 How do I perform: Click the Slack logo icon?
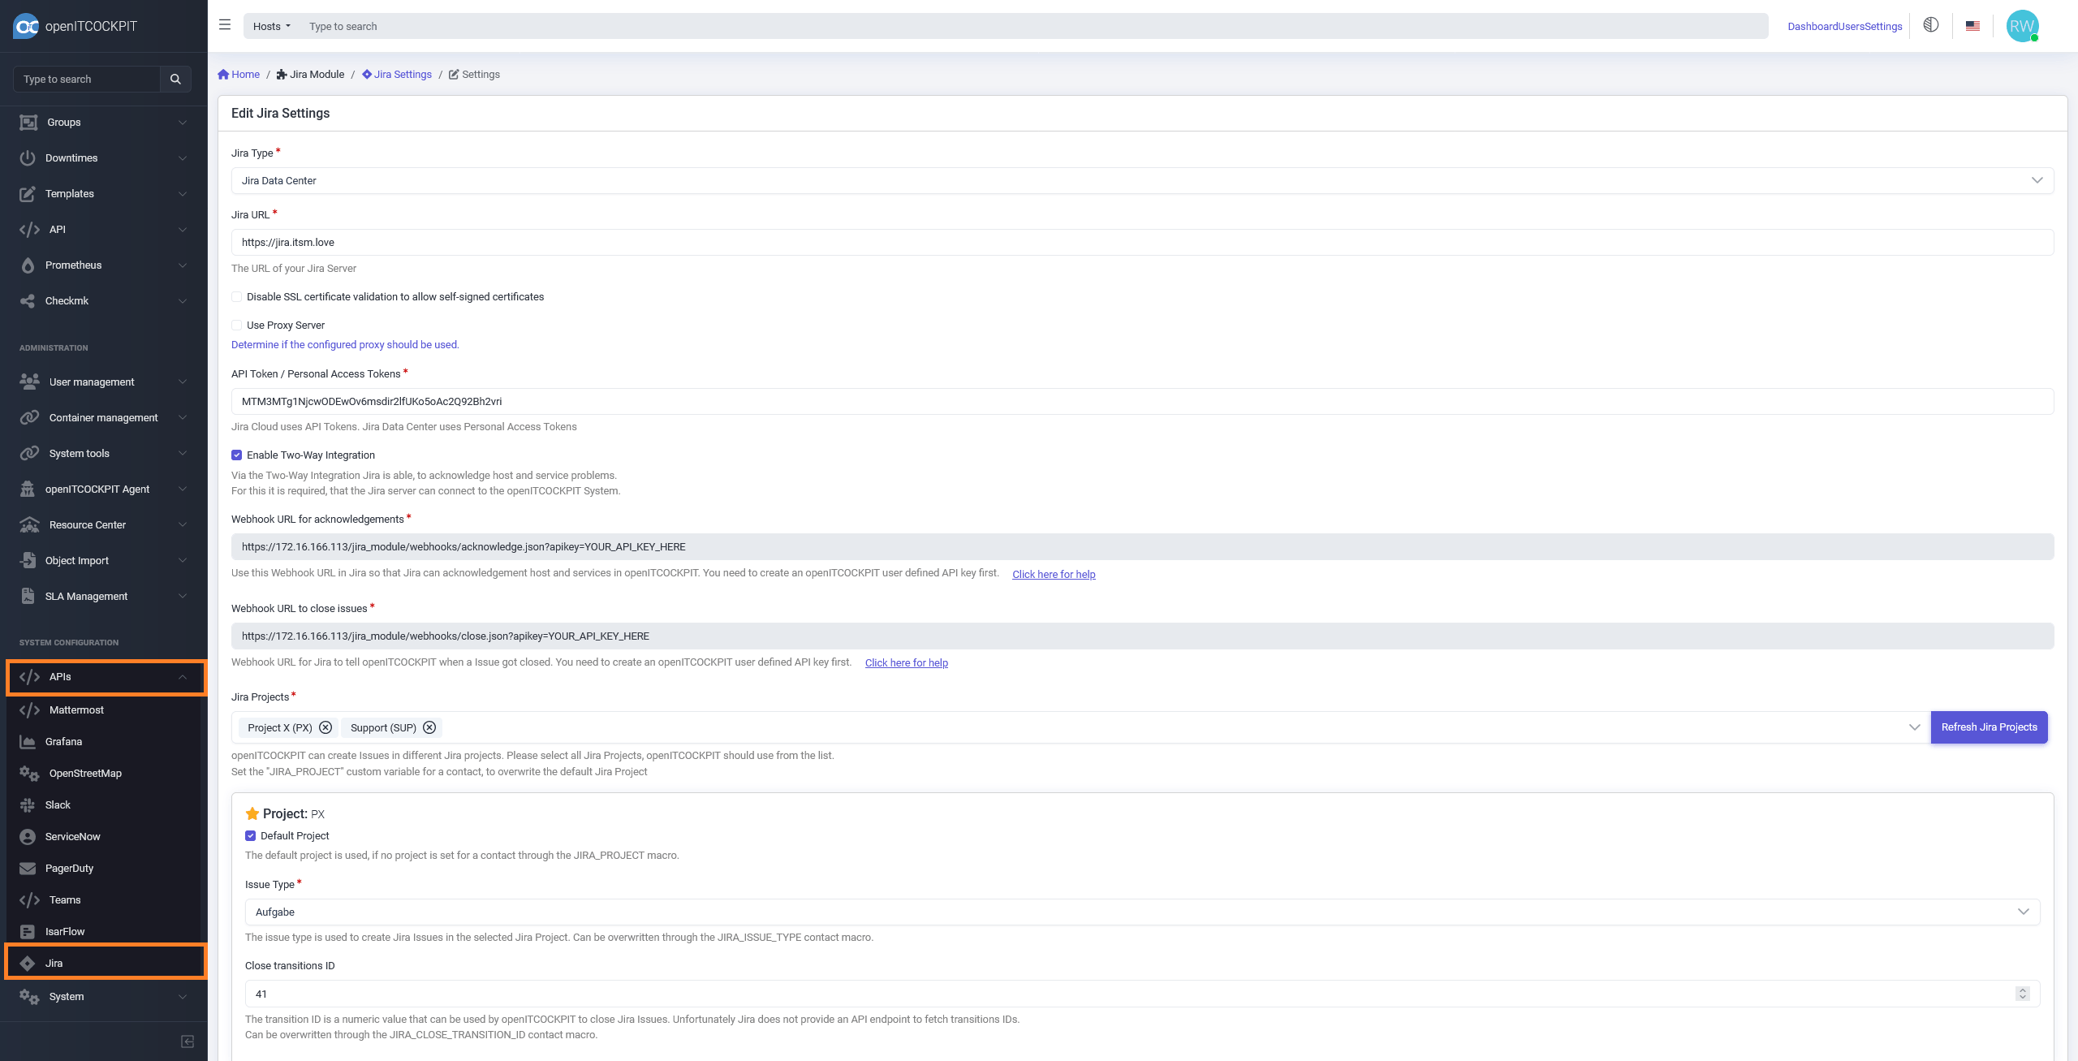[28, 804]
